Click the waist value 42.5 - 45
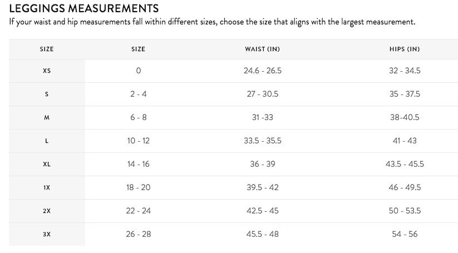This screenshot has width=458, height=253. point(263,211)
